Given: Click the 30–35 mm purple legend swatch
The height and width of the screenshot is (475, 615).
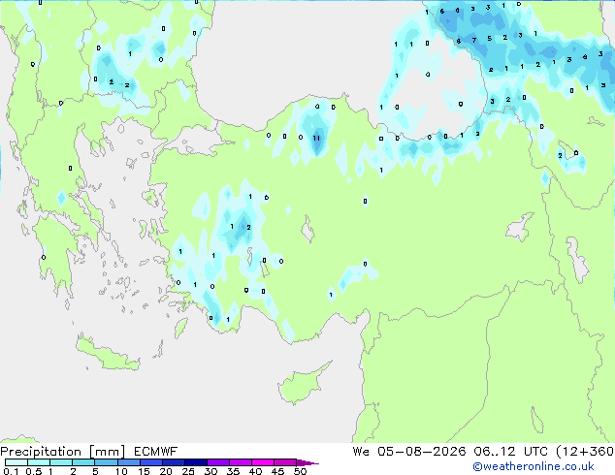Looking at the screenshot, I should tap(217, 462).
